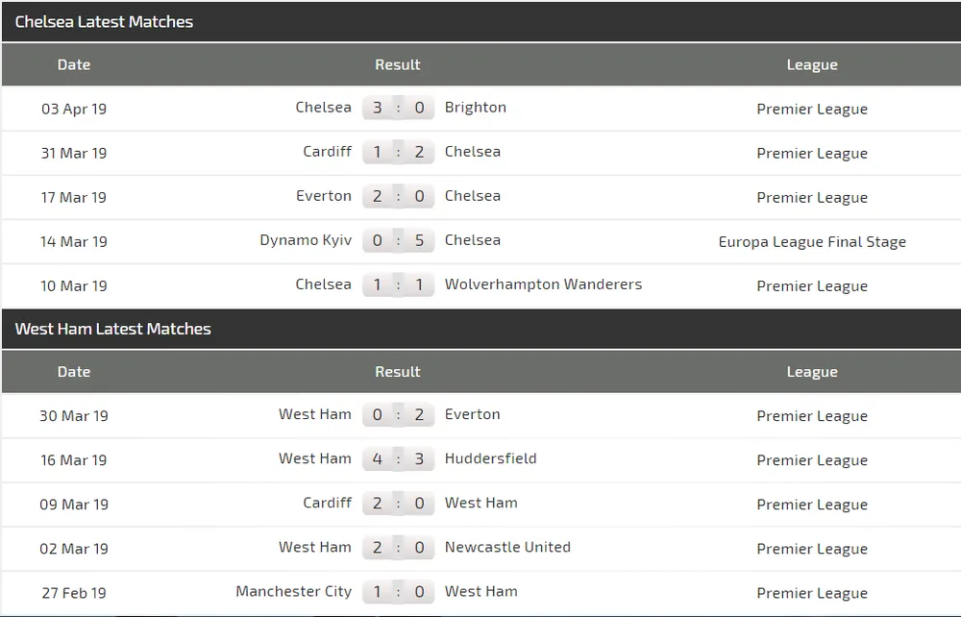Viewport: 961px width, 617px height.
Task: Click the 30 Mar 19 West Ham date
Action: coord(74,414)
